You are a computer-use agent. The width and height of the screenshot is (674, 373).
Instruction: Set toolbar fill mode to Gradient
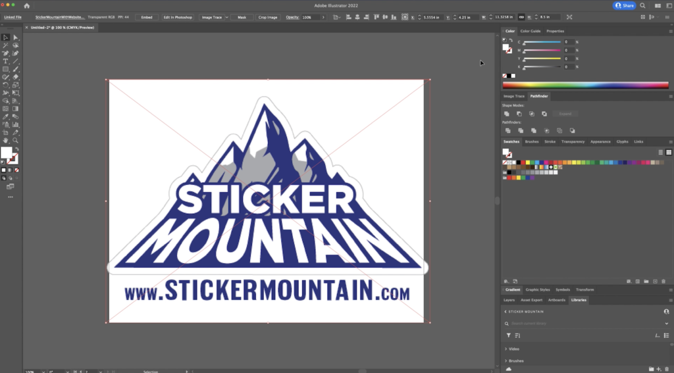coord(11,170)
